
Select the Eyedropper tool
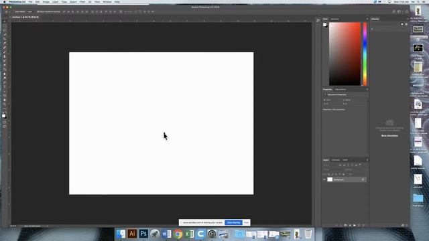coord(5,43)
